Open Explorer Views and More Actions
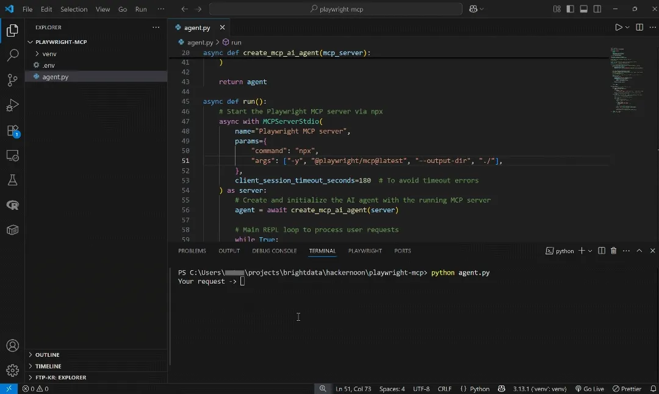This screenshot has height=394, width=659. [x=156, y=27]
